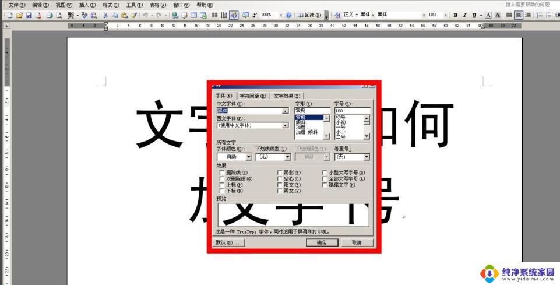The width and height of the screenshot is (560, 285).
Task: Enable the 空心 outline checkbox
Action: (x=280, y=179)
